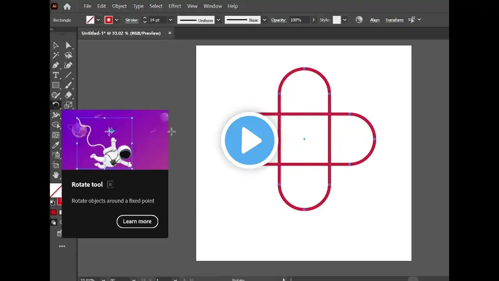Viewport: 499px width, 281px height.
Task: Open the Stroke color swatch dropdown
Action: pos(115,20)
